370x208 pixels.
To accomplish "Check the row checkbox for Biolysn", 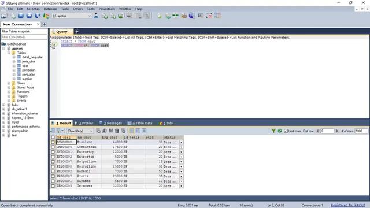I will tap(53, 142).
